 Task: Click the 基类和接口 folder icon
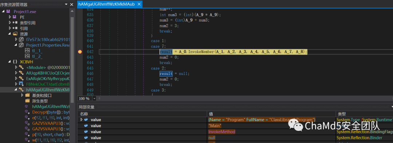(x=27, y=95)
